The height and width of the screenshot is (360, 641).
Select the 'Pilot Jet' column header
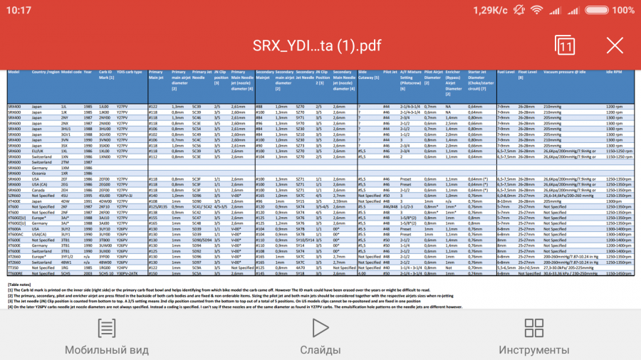390,72
